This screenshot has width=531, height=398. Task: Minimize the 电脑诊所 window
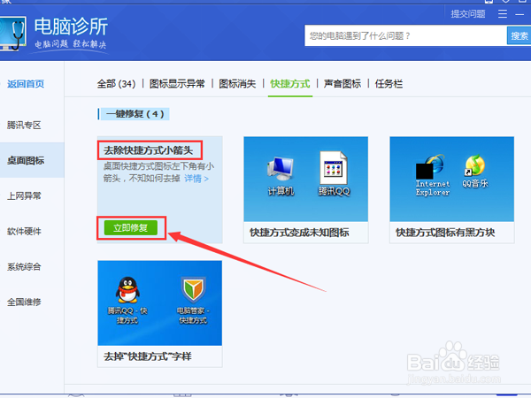[519, 14]
